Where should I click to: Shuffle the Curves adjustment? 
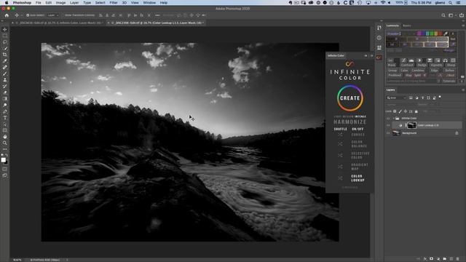340,135
